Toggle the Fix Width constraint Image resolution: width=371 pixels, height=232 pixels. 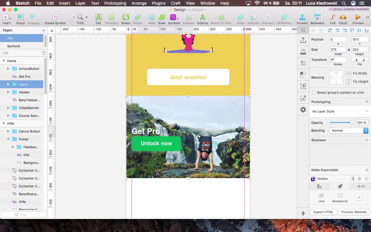(348, 74)
